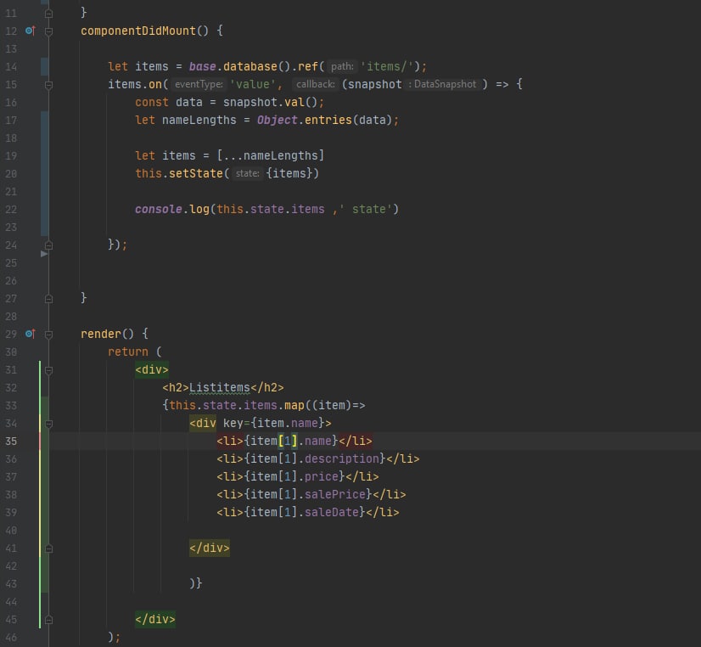701x647 pixels.
Task: Click the )} closing on line 43
Action: click(196, 584)
